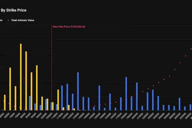Select the tallest yellow bar at 75000
The image size is (192, 128).
point(21,77)
